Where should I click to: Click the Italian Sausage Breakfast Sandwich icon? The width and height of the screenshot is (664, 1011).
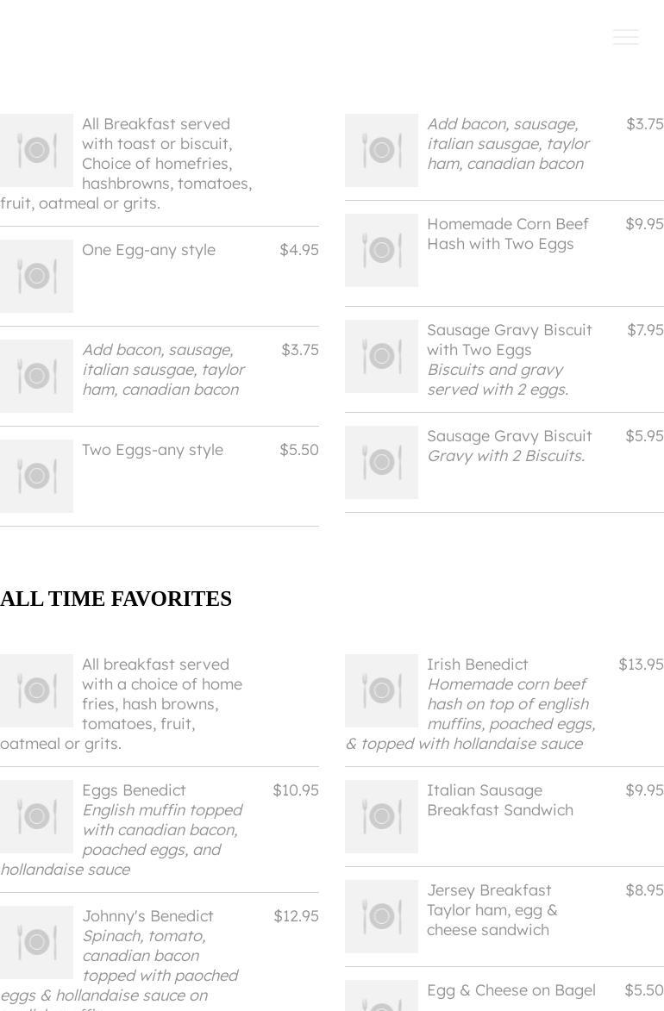[x=381, y=816]
